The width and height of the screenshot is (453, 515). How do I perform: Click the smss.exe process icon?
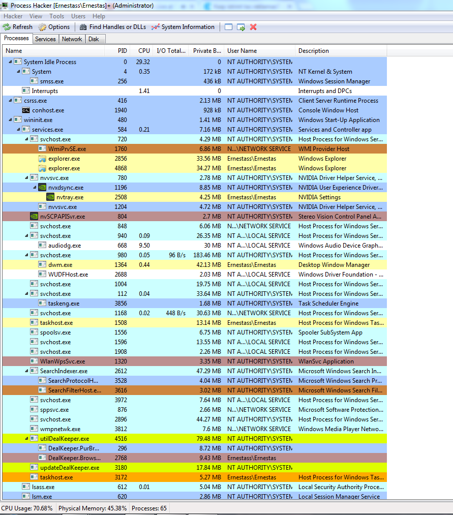(34, 81)
